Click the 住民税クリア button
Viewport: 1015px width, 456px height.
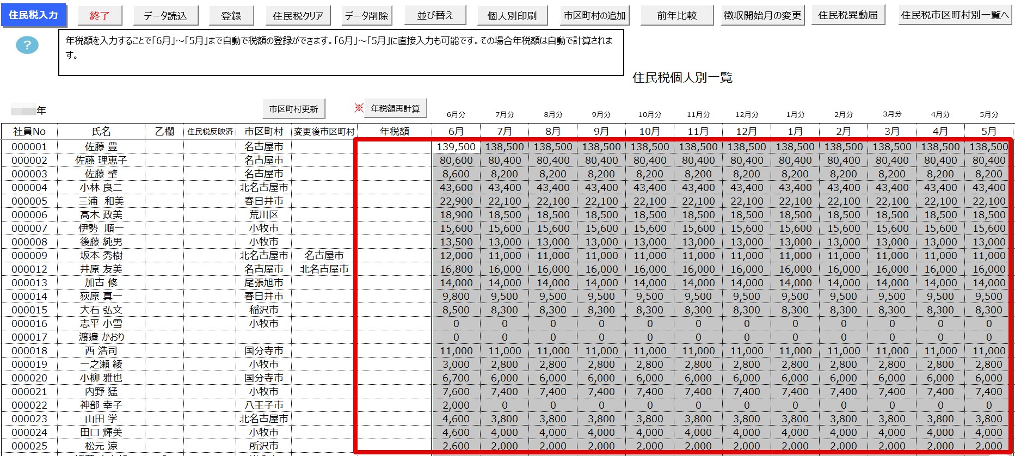point(298,16)
